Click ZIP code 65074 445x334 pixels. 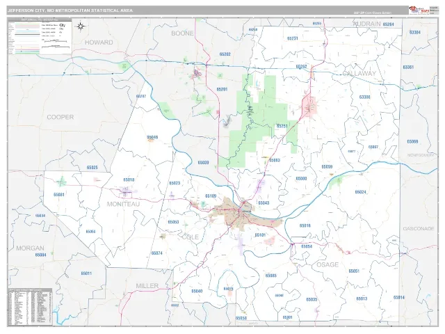click(156, 253)
